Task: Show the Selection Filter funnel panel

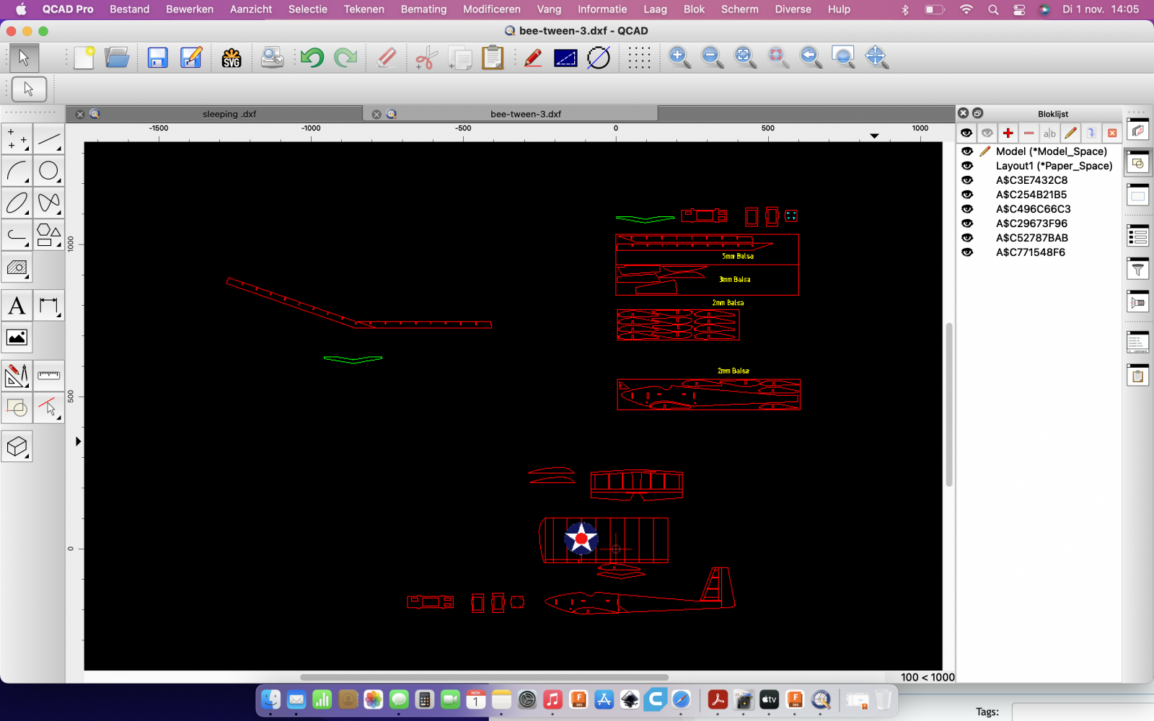Action: pos(1137,269)
